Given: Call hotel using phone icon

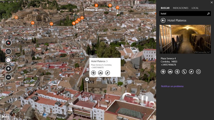Looking at the screenshot, I should (184, 72).
